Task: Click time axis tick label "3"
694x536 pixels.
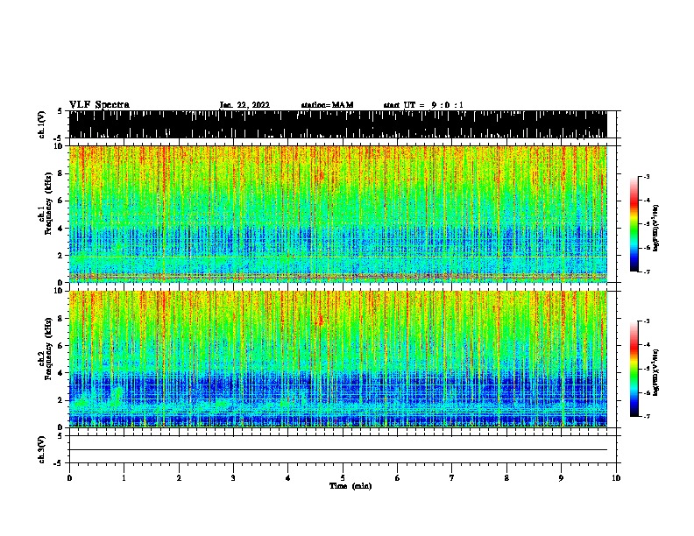Action: pos(233,478)
